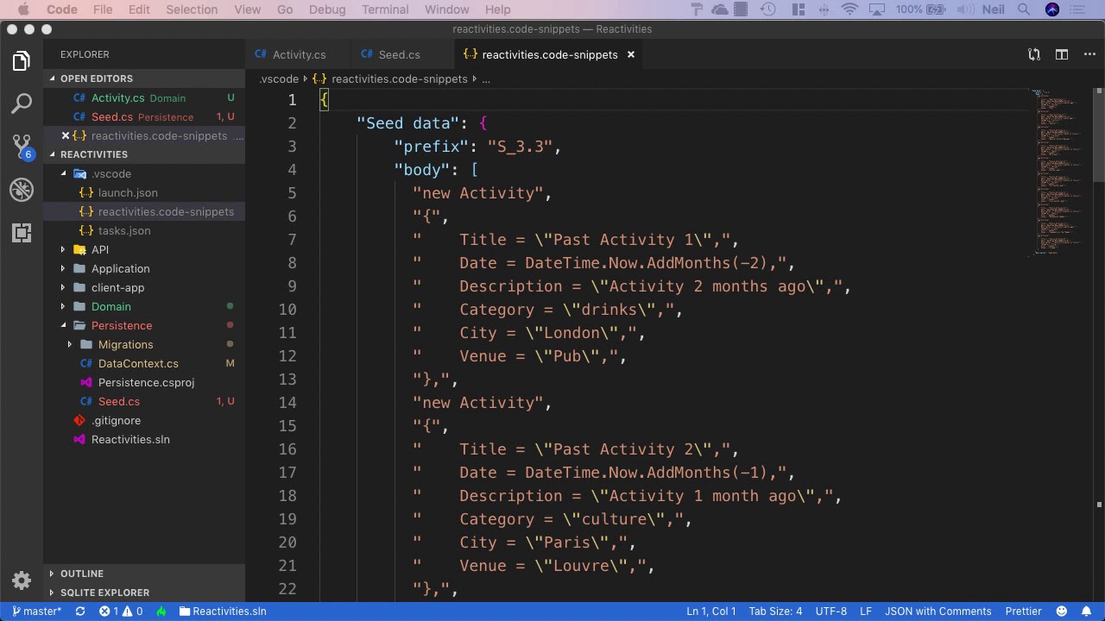Close the reactivities.code-snippets tab

pos(631,54)
